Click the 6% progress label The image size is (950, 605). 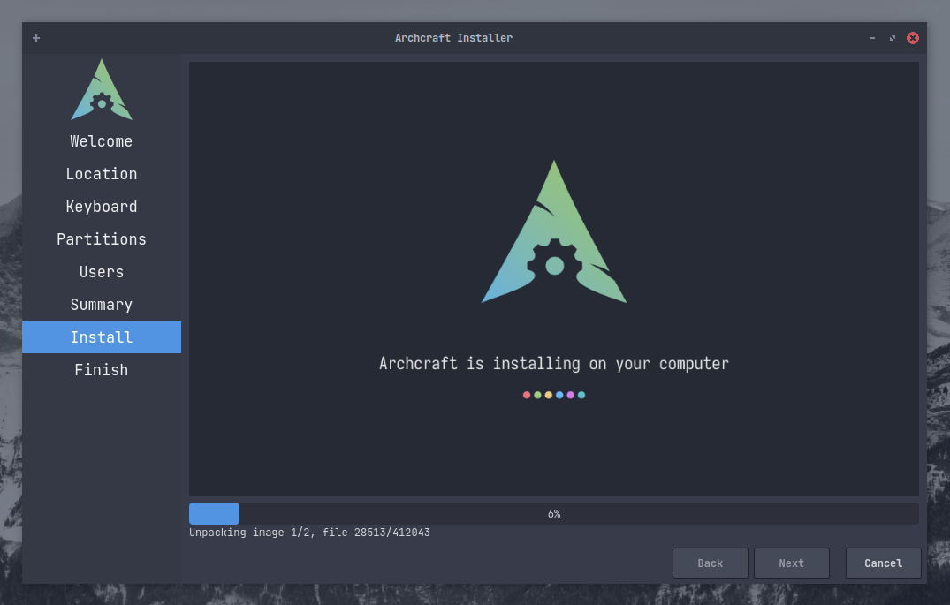[x=554, y=513]
